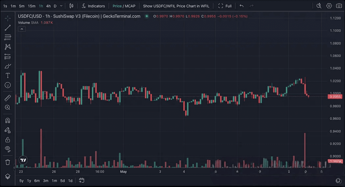Open quick search icon in top bar

click(319, 6)
